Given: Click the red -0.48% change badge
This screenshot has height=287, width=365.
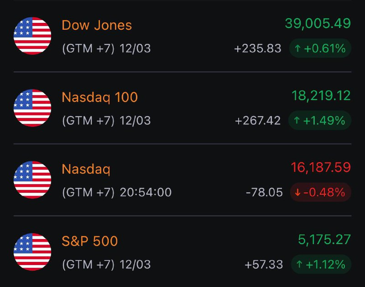Looking at the screenshot, I should coord(321,192).
